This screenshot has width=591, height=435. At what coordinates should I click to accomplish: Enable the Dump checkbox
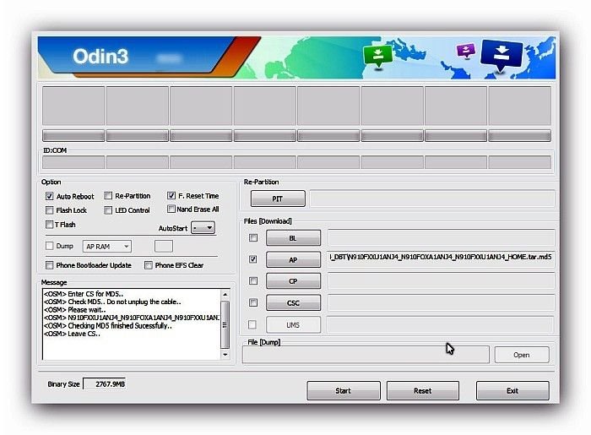[x=49, y=246]
